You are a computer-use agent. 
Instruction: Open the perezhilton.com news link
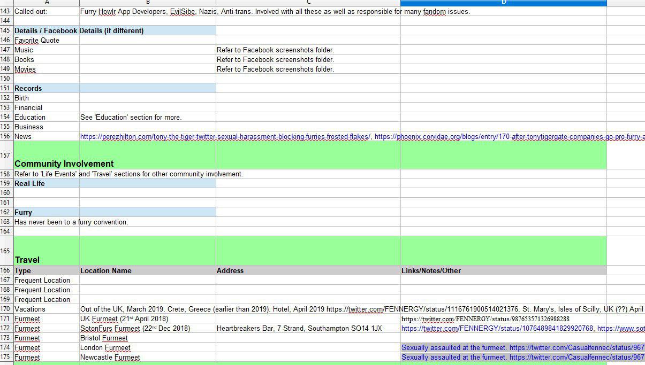225,136
